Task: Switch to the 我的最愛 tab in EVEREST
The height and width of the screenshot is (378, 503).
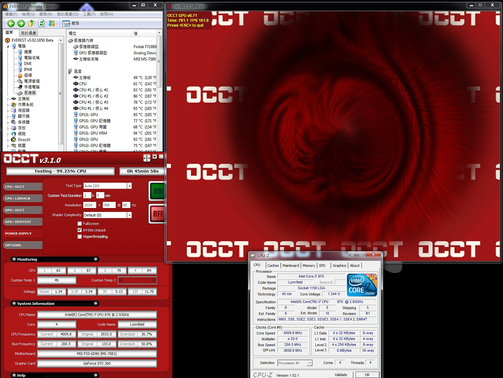Action: point(29,33)
